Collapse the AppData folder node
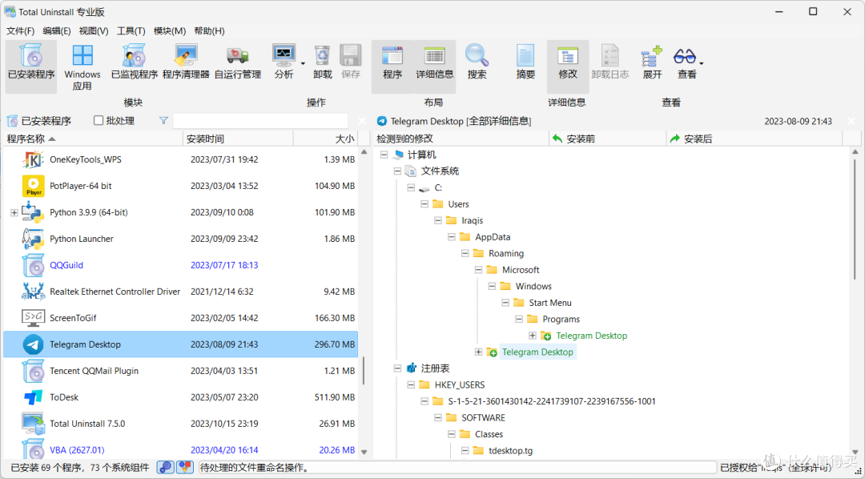This screenshot has height=479, width=865. point(451,237)
